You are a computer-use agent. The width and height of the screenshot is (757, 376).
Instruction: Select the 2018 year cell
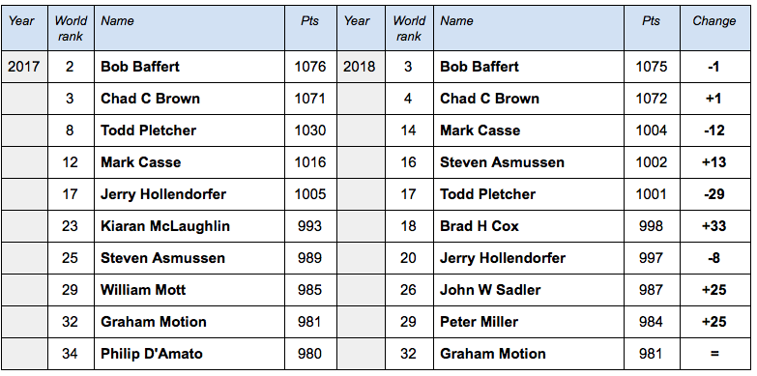click(x=361, y=67)
